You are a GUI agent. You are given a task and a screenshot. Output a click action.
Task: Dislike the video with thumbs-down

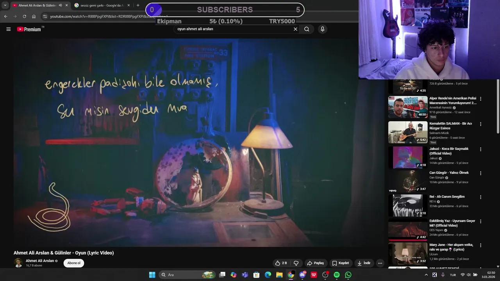[x=296, y=263]
